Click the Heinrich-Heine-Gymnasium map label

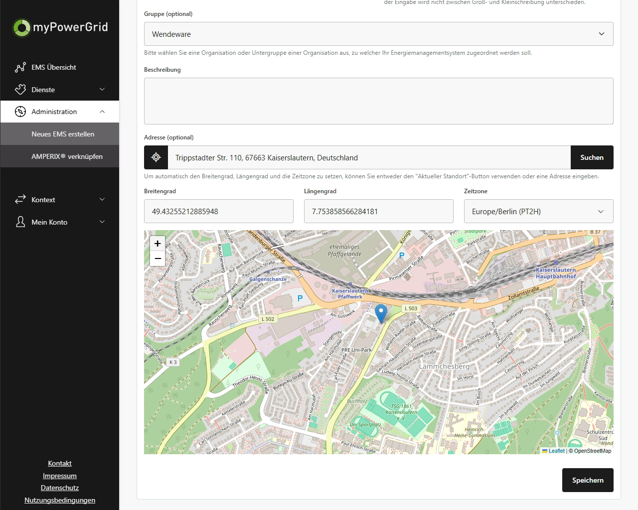(x=475, y=432)
